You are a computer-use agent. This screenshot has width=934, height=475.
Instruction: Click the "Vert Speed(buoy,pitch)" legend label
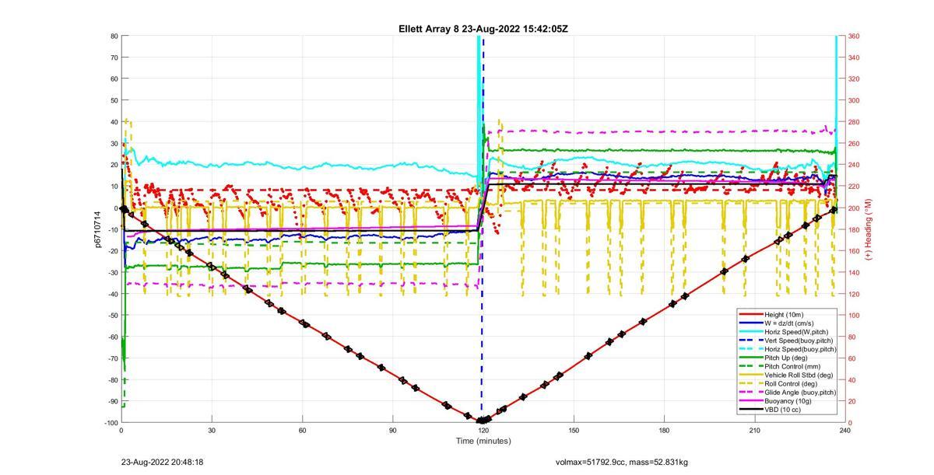[x=799, y=341]
